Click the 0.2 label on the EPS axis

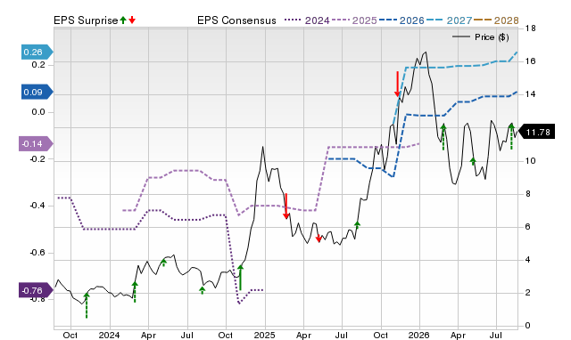(38, 65)
